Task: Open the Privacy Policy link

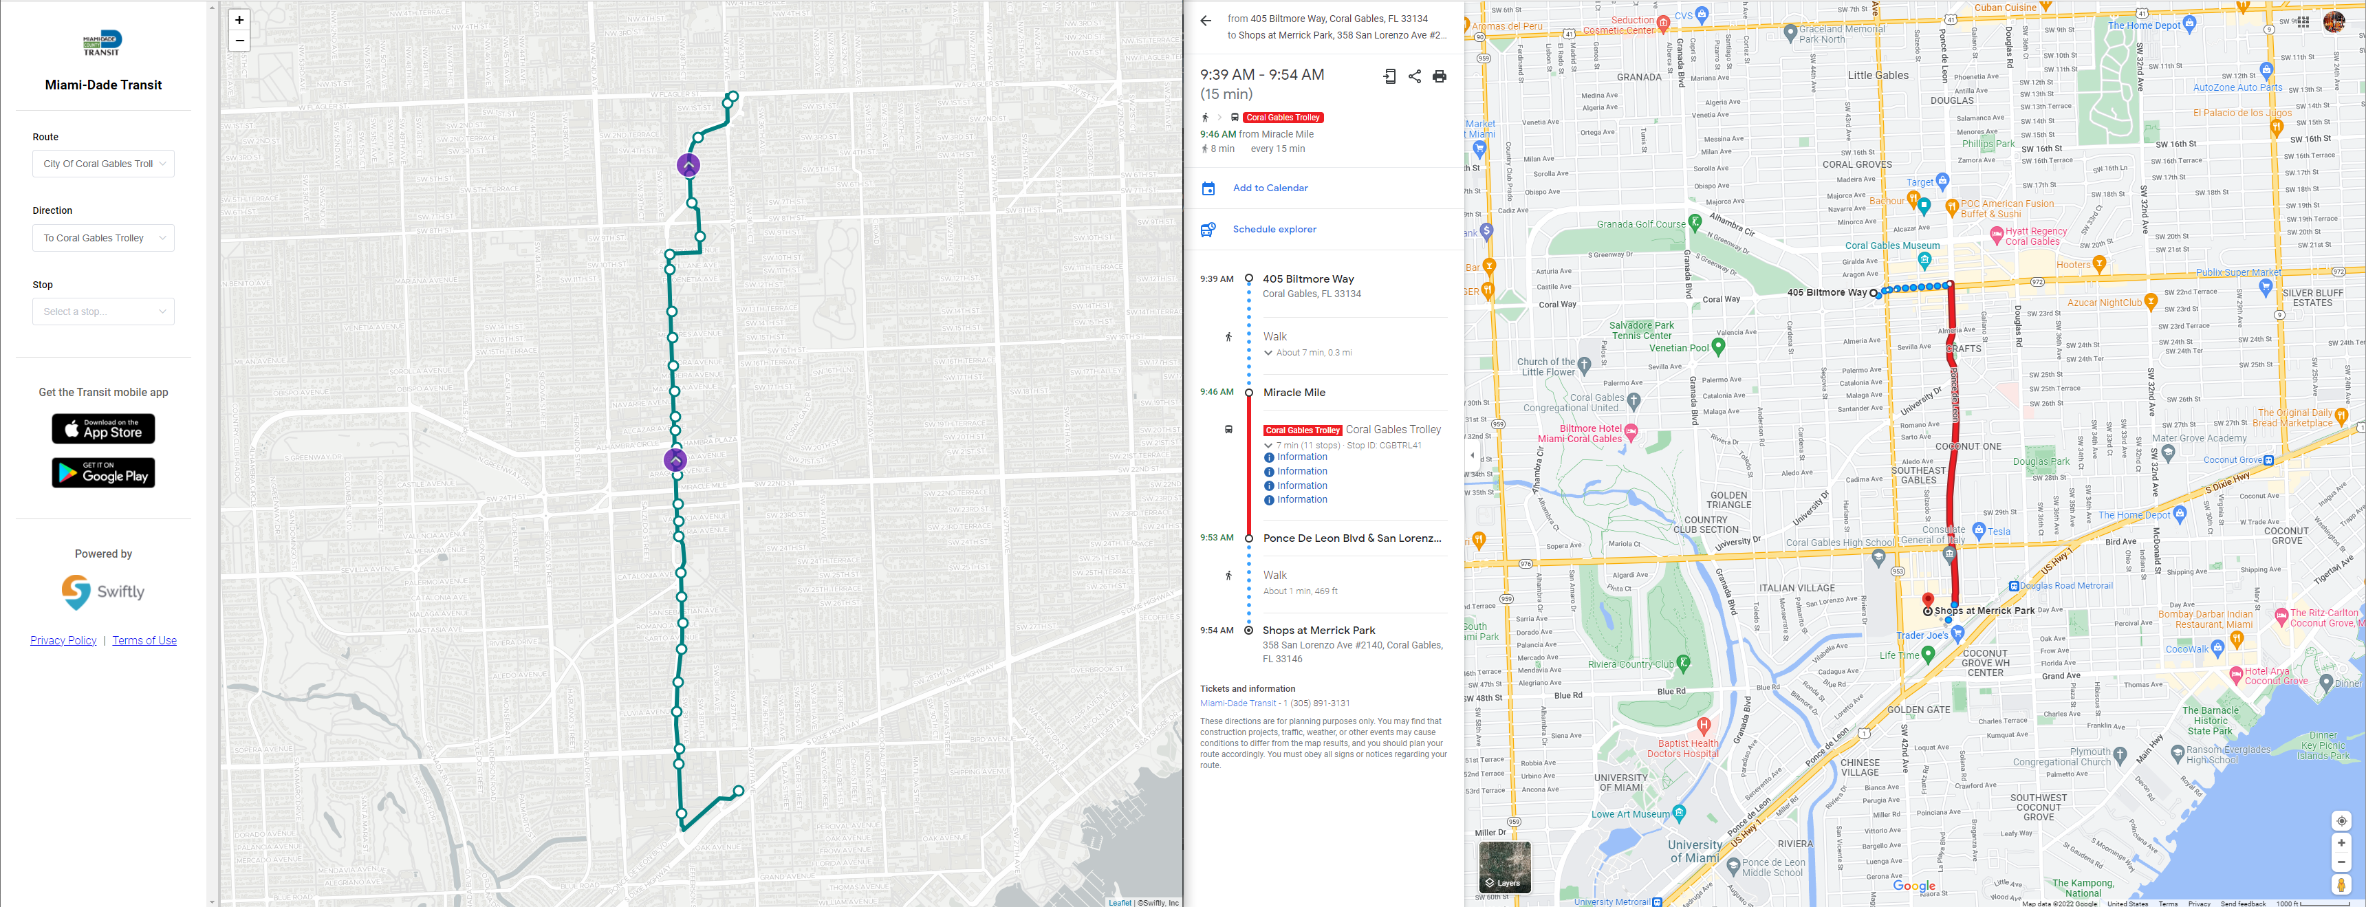Action: [x=63, y=641]
